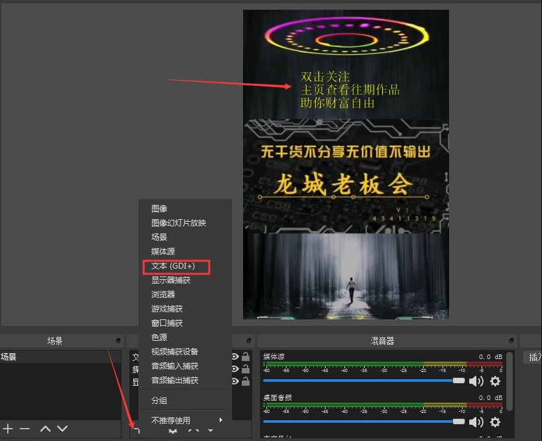Image resolution: width=542 pixels, height=441 pixels.
Task: Click the mixer panel vertical scrollbar
Action: click(x=509, y=382)
